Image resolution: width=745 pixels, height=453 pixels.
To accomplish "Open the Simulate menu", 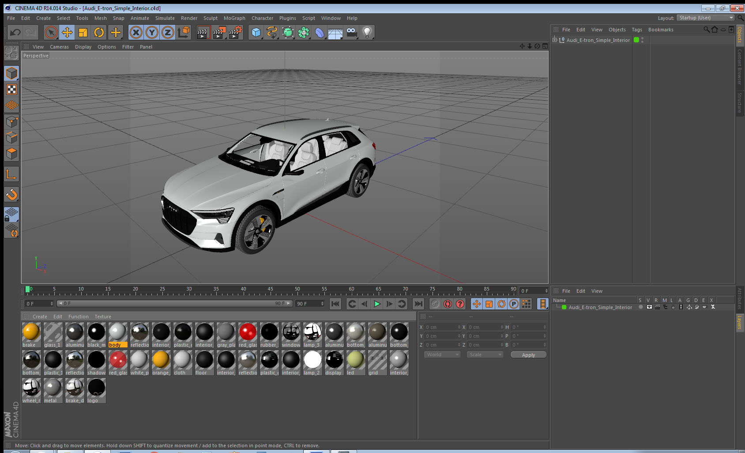I will 165,18.
